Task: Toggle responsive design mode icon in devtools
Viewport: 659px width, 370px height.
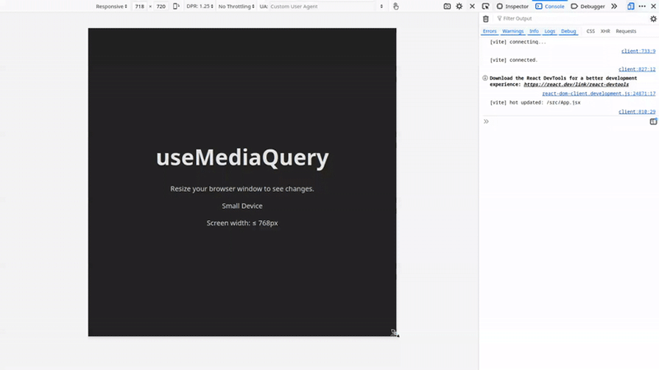Action: point(631,7)
